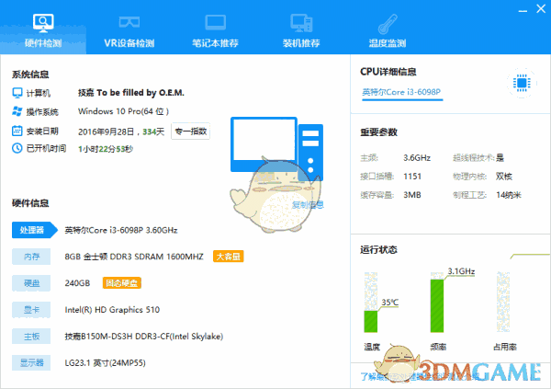
Task: Click the 英特尔Core i3-6098P CPU tab link
Action: coord(402,92)
